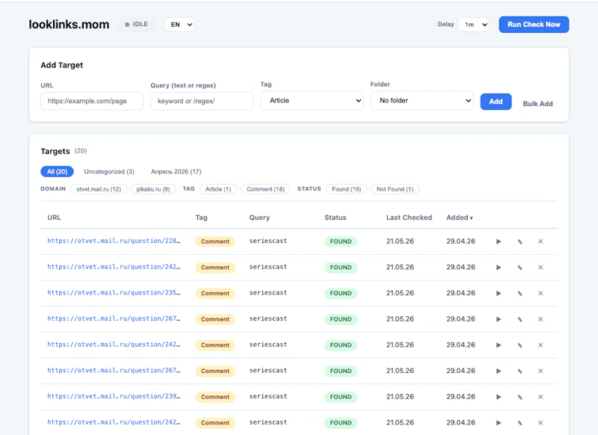Delete the first question/228 target

click(x=540, y=241)
